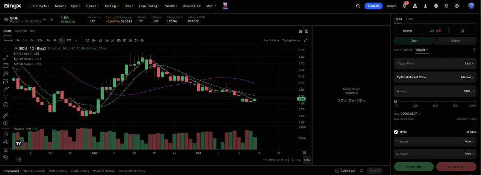
Task: Toggle log scale on chart
Action: 299,160
